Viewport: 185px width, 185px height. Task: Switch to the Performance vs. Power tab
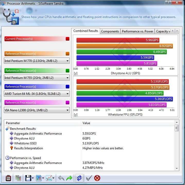point(137,31)
